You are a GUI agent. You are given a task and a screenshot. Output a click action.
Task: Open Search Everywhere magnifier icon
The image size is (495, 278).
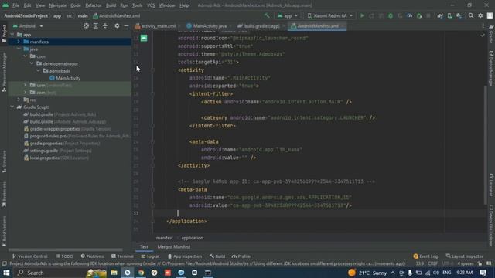pos(471,15)
